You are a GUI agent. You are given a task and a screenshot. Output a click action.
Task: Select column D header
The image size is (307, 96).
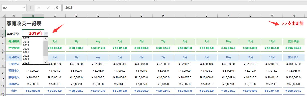[x=76, y=16]
